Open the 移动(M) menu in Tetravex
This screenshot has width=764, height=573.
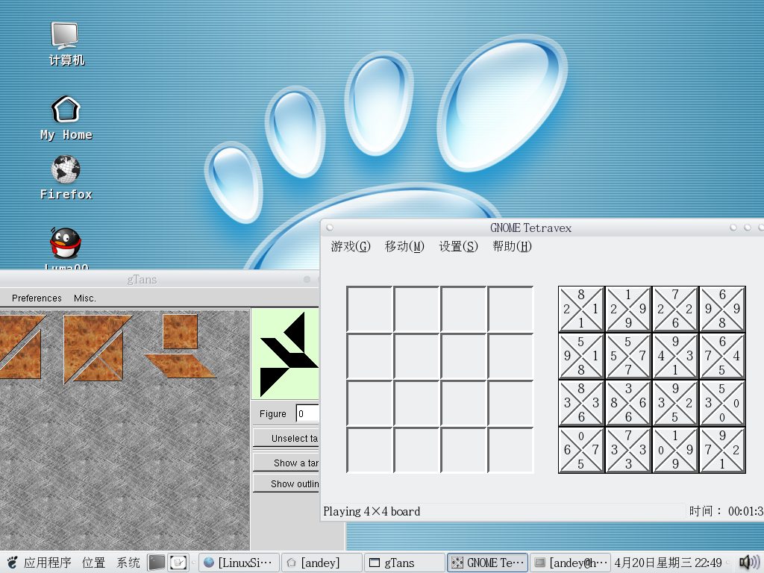[x=404, y=246]
